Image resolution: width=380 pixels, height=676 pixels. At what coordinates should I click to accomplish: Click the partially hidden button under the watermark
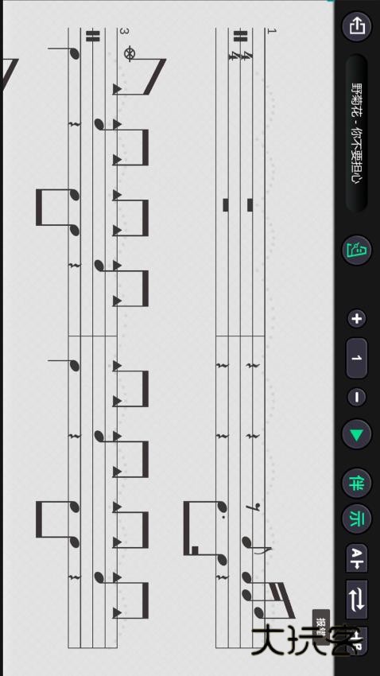pyautogui.click(x=357, y=641)
